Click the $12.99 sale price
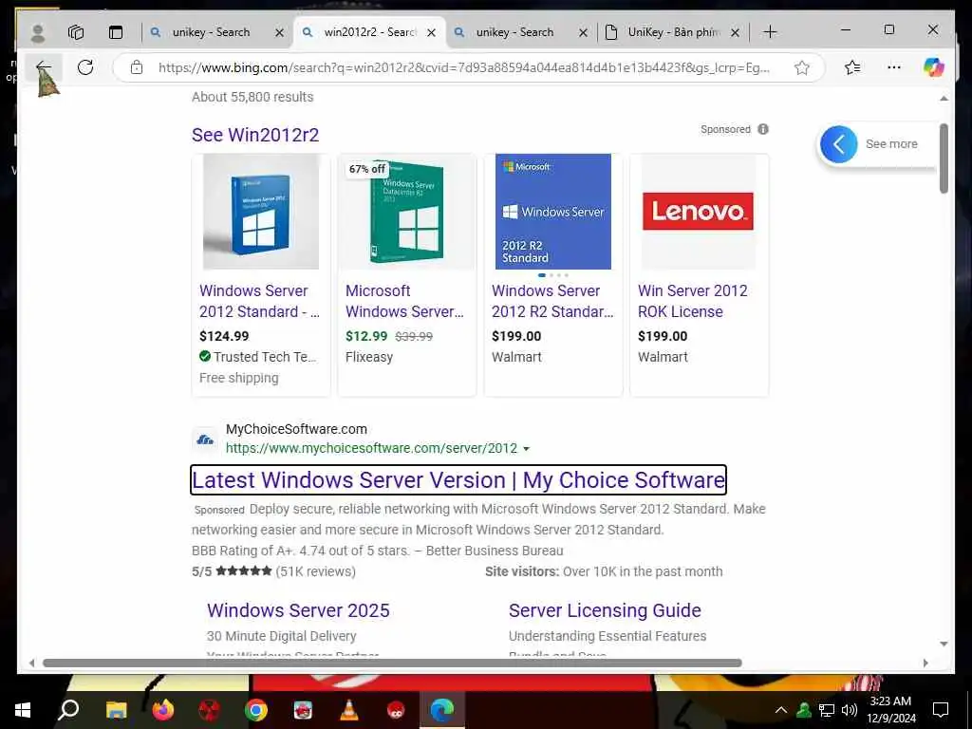Viewport: 972px width, 729px height. [x=365, y=336]
